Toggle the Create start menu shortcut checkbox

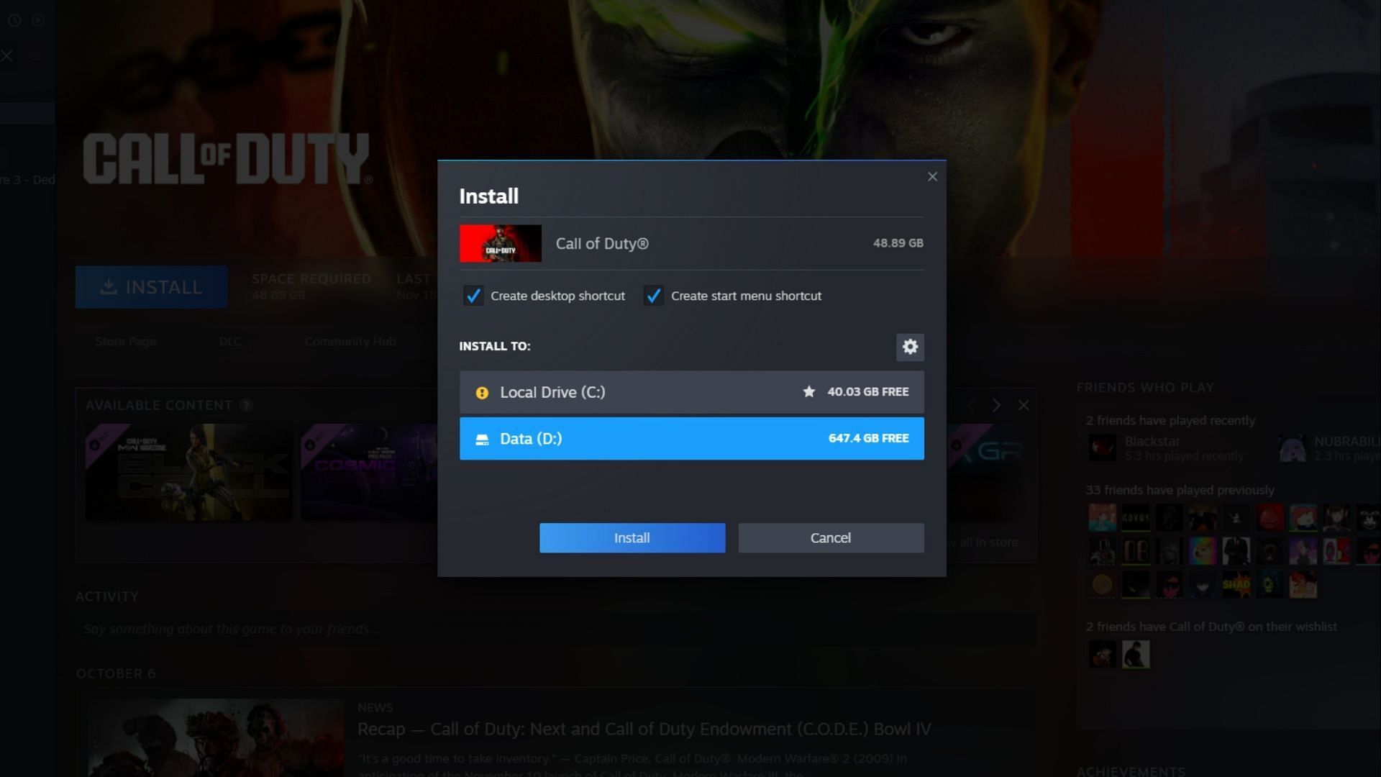[655, 295]
